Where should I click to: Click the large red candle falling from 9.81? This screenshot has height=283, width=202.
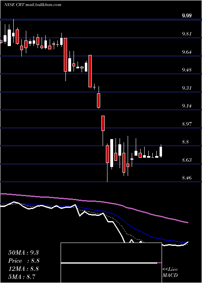65,55
